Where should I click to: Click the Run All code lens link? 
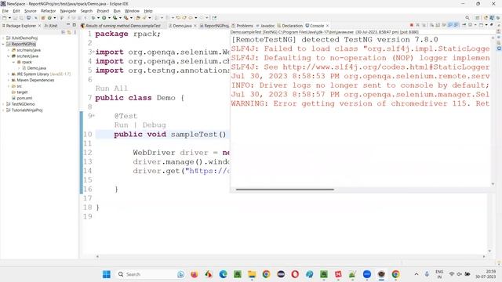[111, 89]
